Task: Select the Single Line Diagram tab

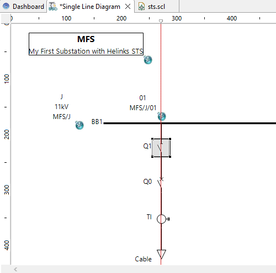Action: 90,7
